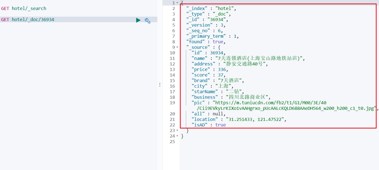The image size is (379, 170).
Task: Click the "_version" : 3 line
Action: click(x=206, y=25)
